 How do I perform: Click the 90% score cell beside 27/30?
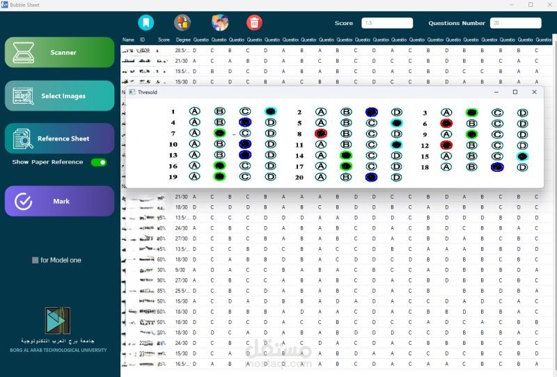click(x=162, y=280)
